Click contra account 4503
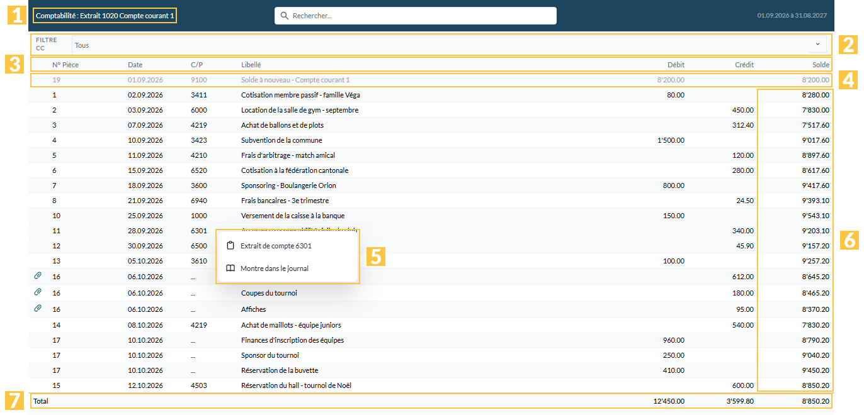864x415 pixels. pos(199,385)
